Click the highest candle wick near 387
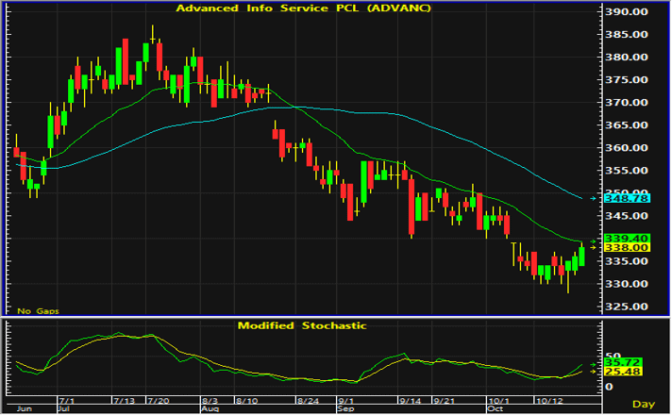Viewport: 672px width, 415px height. click(x=153, y=34)
